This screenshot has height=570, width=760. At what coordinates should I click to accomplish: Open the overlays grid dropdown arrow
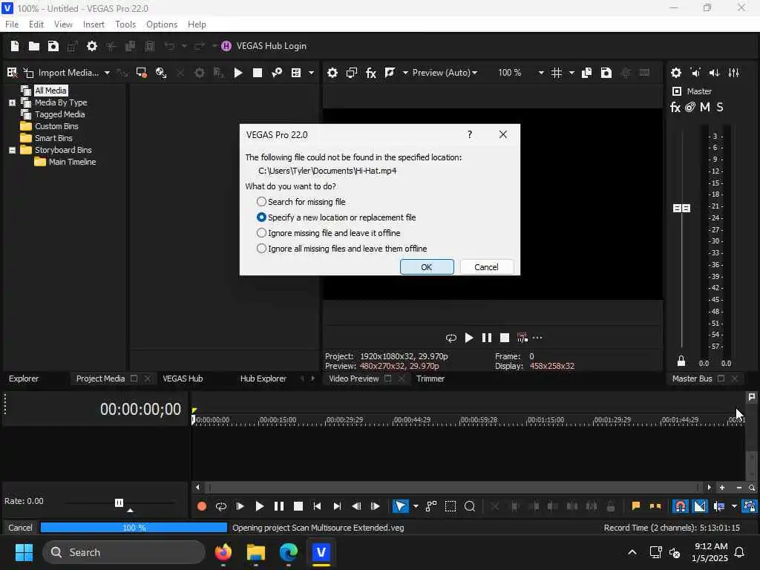pyautogui.click(x=571, y=73)
